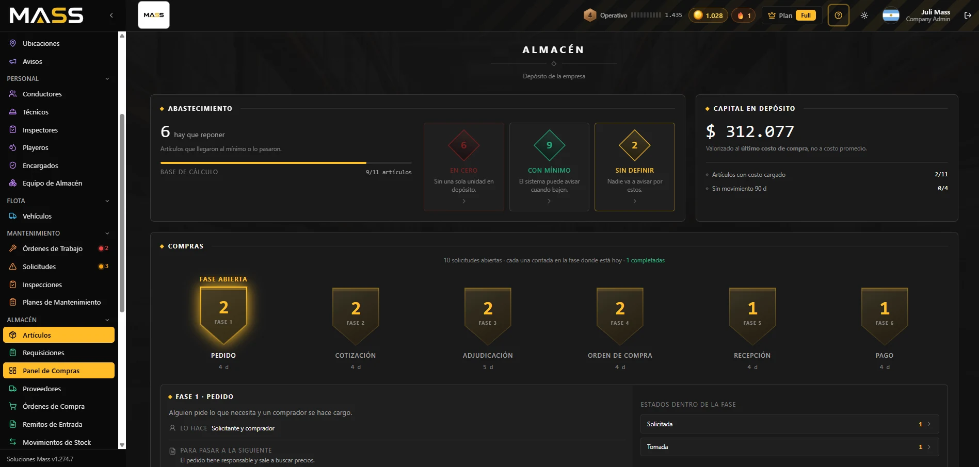Image resolution: width=979 pixels, height=467 pixels.
Task: Expand the EN CERO card chevron
Action: 464,201
